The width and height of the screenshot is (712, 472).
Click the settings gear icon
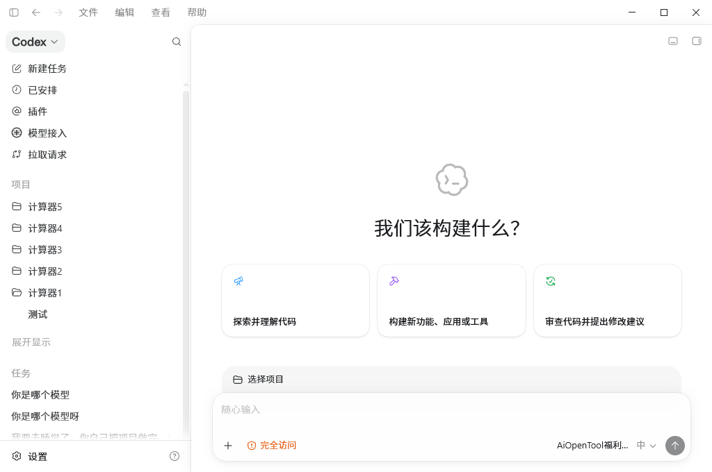point(17,456)
